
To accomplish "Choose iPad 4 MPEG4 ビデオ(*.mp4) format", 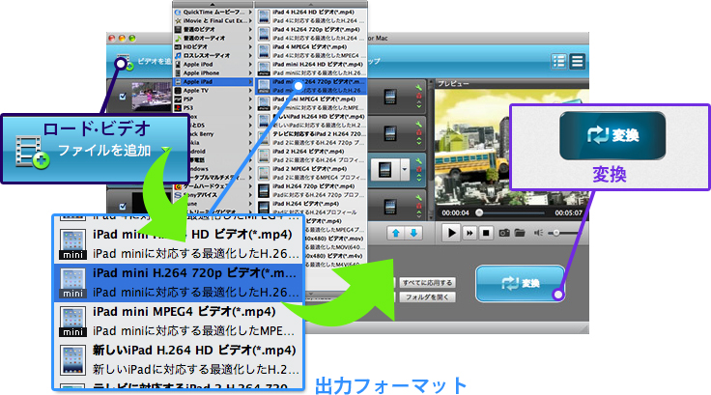I will pyautogui.click(x=311, y=51).
